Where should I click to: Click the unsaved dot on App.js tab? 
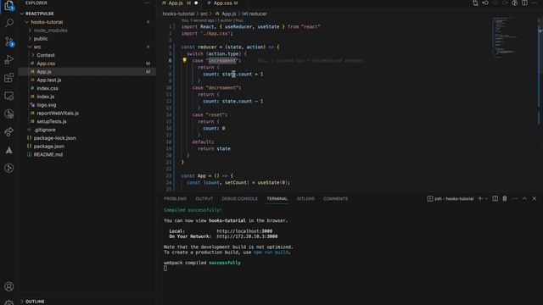196,3
